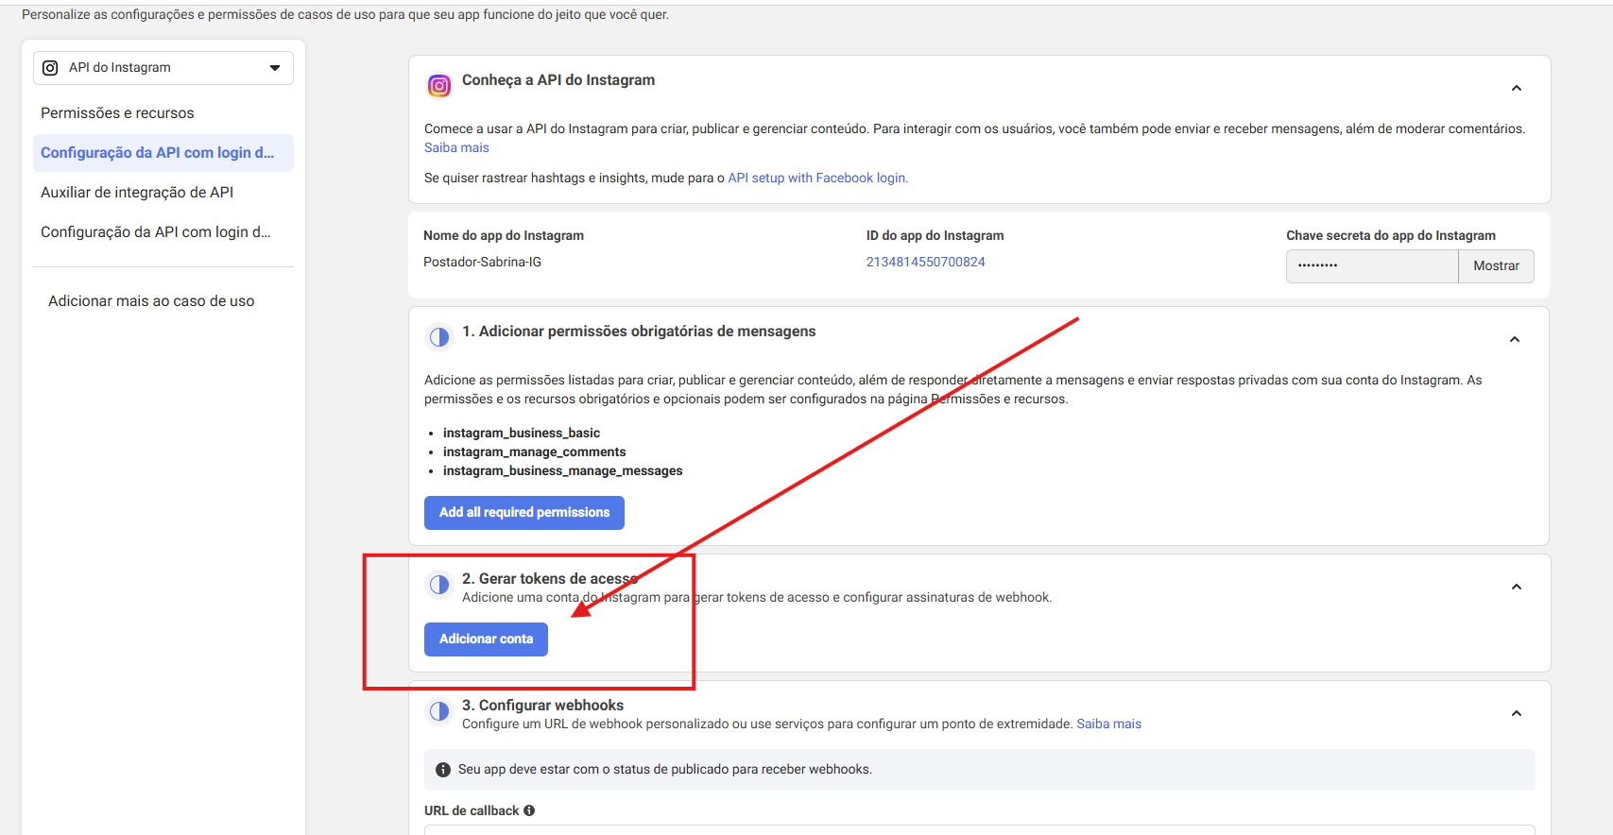Click the ID do app do Instagram label

pyautogui.click(x=935, y=235)
